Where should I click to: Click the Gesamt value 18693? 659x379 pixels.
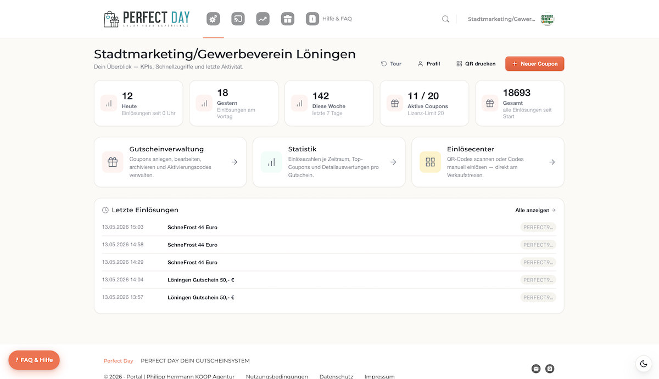click(x=517, y=93)
